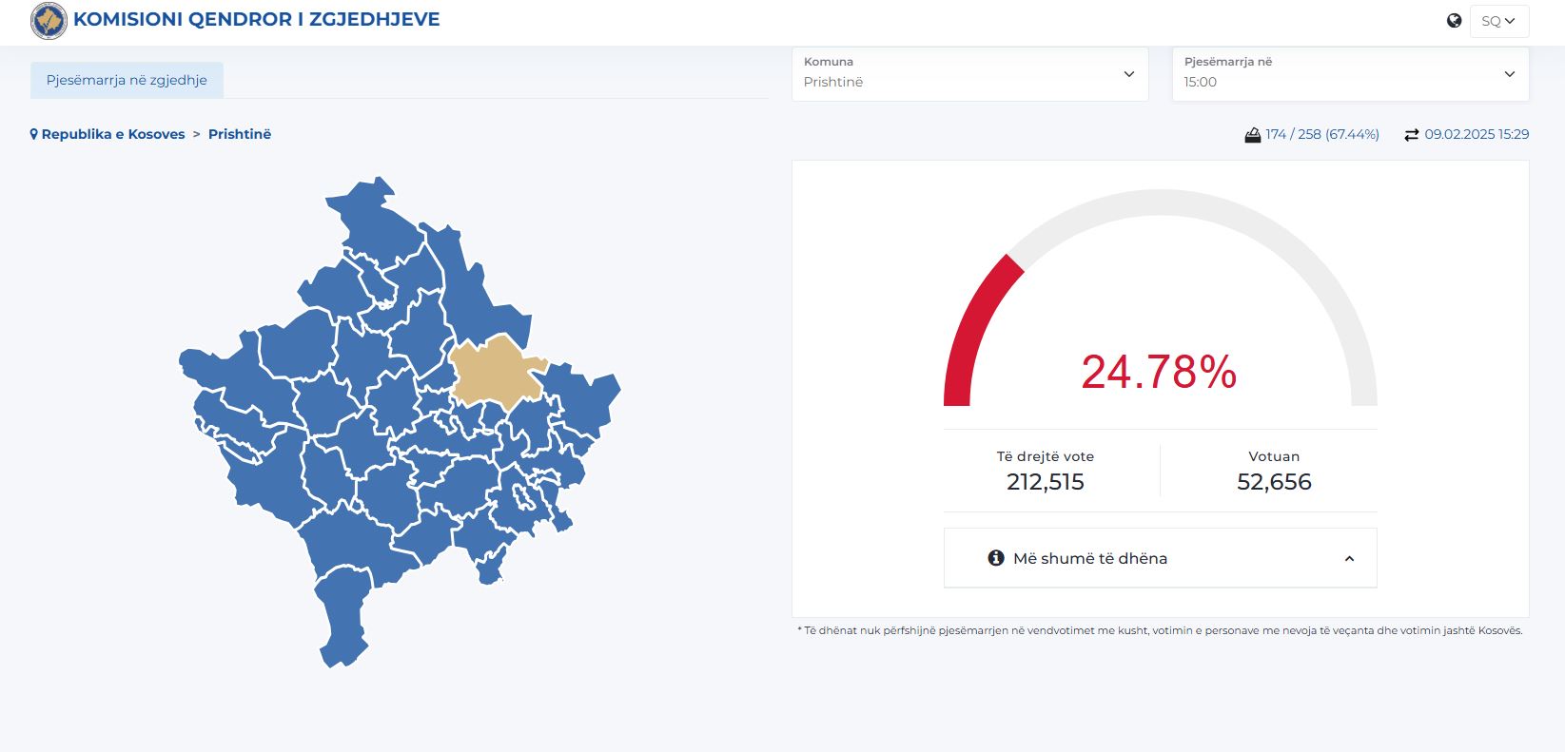Viewport: 1565px width, 752px height.
Task: Open the Komuna dropdown showing Prishtinë
Action: (x=969, y=74)
